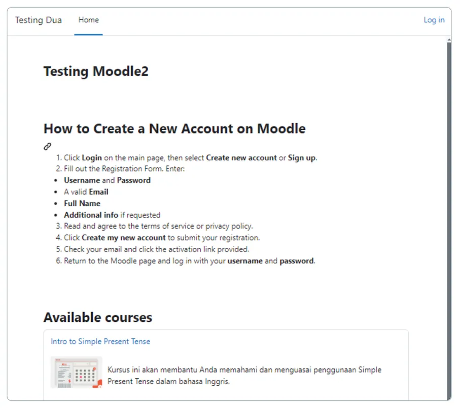Click the Testing Moodle2 page heading
The image size is (460, 410).
coord(96,71)
